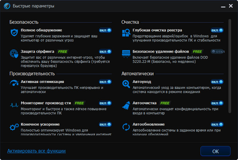Click the vertical scrollbar thumb
238x160 pixels.
(230, 66)
